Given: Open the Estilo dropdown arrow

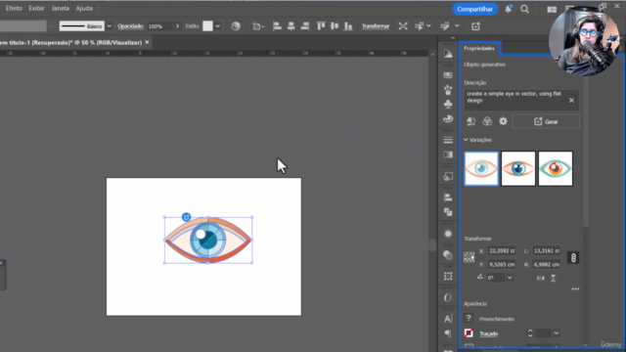Looking at the screenshot, I should pyautogui.click(x=217, y=26).
